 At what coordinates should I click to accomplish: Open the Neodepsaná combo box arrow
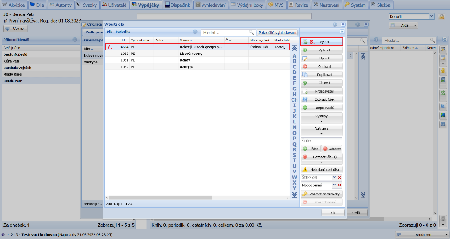tap(334, 185)
